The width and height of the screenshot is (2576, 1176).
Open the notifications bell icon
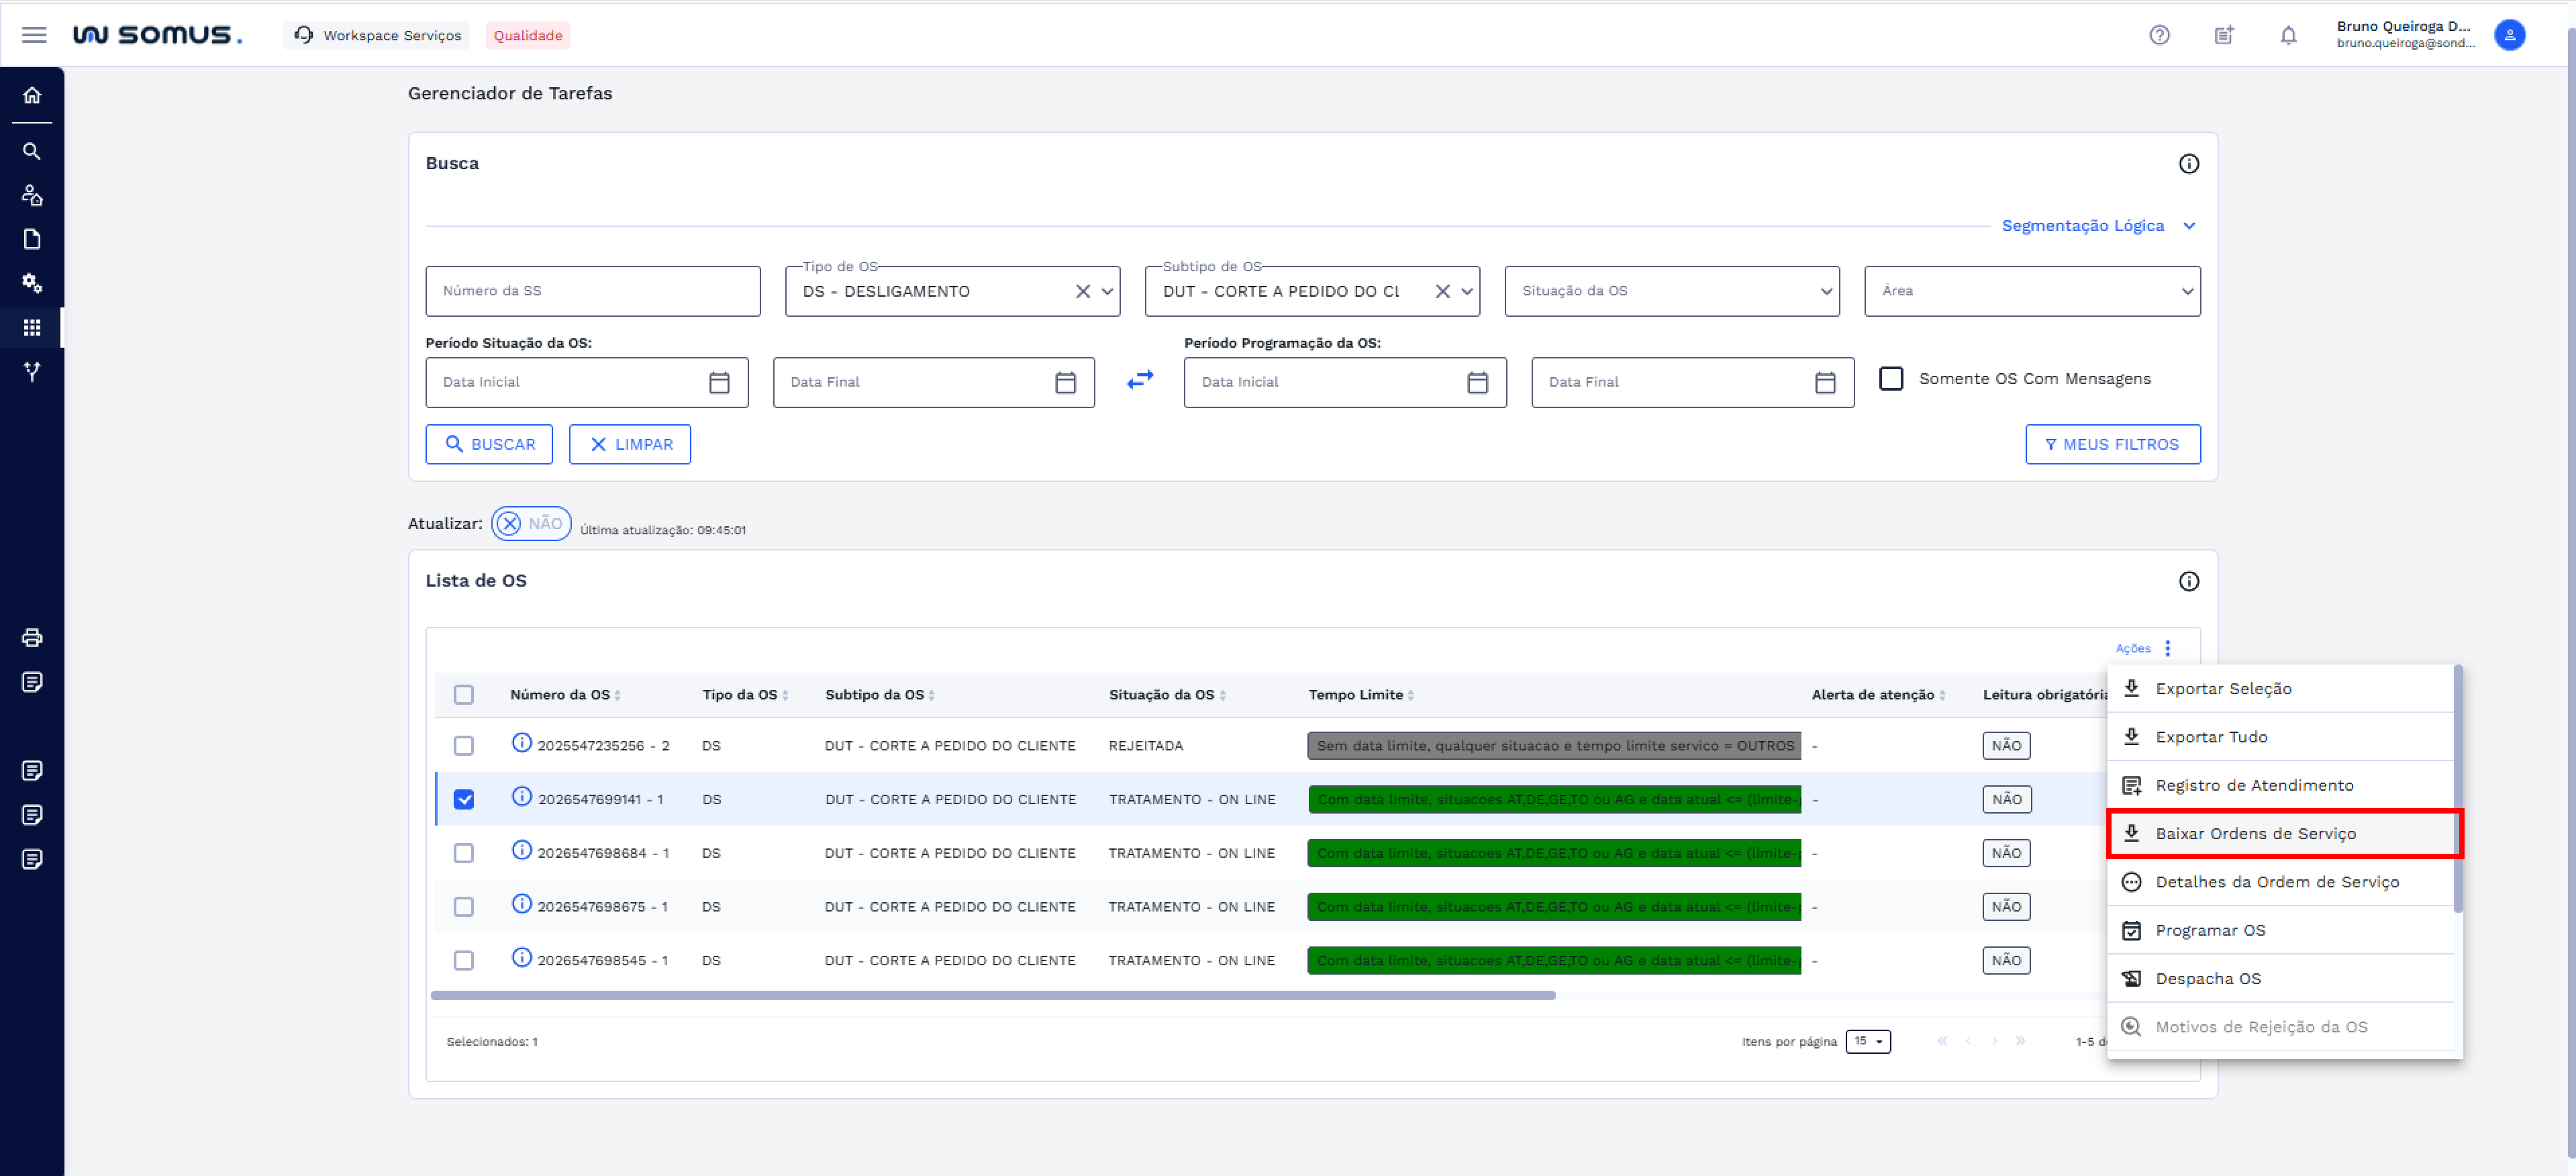2287,35
